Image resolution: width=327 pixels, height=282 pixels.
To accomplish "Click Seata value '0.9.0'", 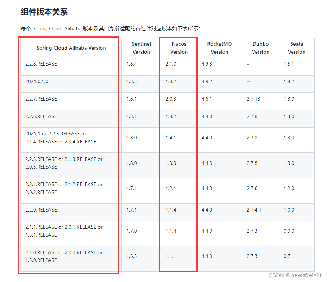I will click(289, 231).
